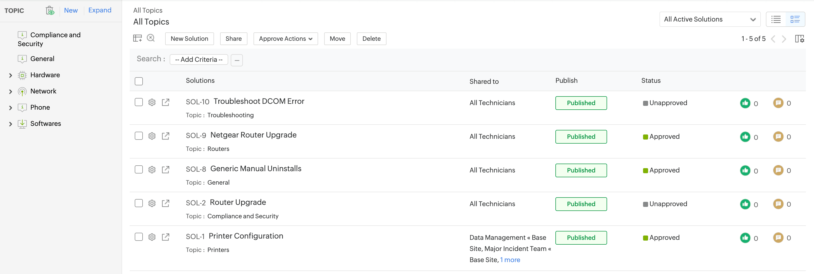
Task: Click the New Solution button
Action: pos(189,38)
